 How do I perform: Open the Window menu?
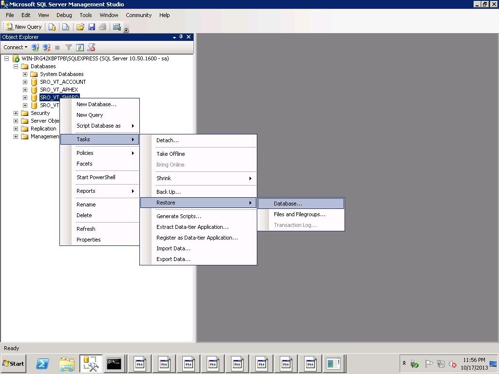pos(109,15)
